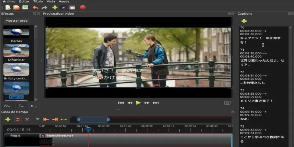Select the Pista 5 track header
Image resolution: width=294 pixels, height=147 pixels.
click(22, 140)
